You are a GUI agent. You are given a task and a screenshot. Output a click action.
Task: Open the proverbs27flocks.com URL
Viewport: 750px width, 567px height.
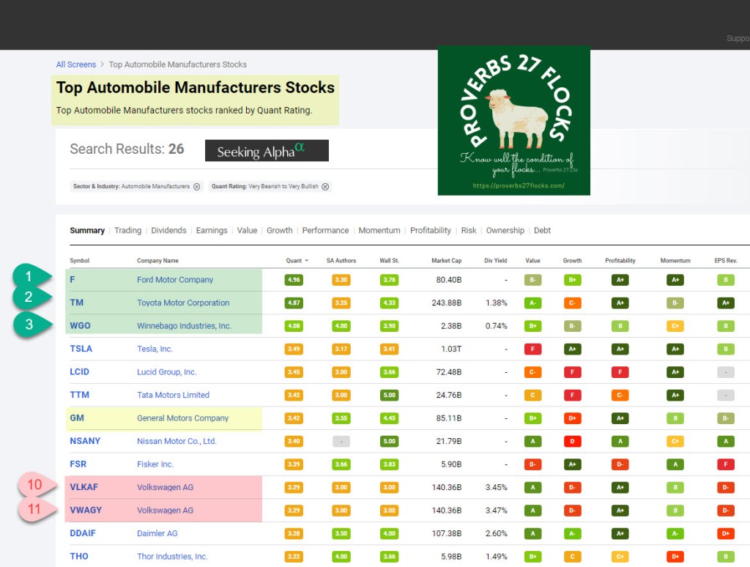pos(518,186)
